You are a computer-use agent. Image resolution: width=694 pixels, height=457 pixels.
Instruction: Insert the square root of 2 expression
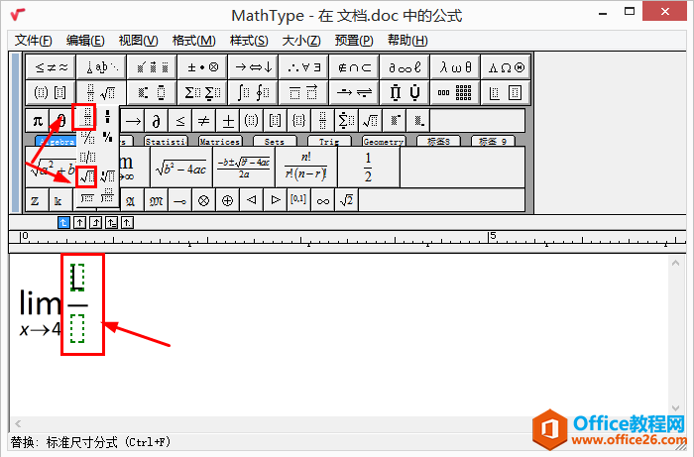[347, 201]
